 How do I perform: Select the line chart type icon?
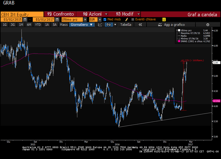click(x=100, y=25)
